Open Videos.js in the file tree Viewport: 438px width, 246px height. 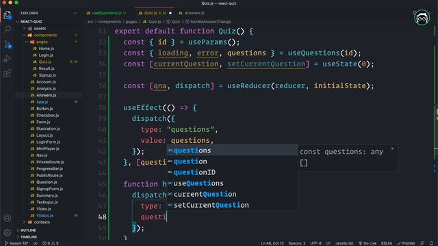pyautogui.click(x=44, y=216)
